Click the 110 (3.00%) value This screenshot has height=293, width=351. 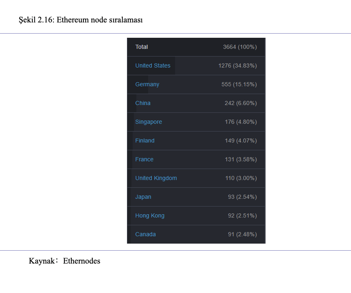241,178
